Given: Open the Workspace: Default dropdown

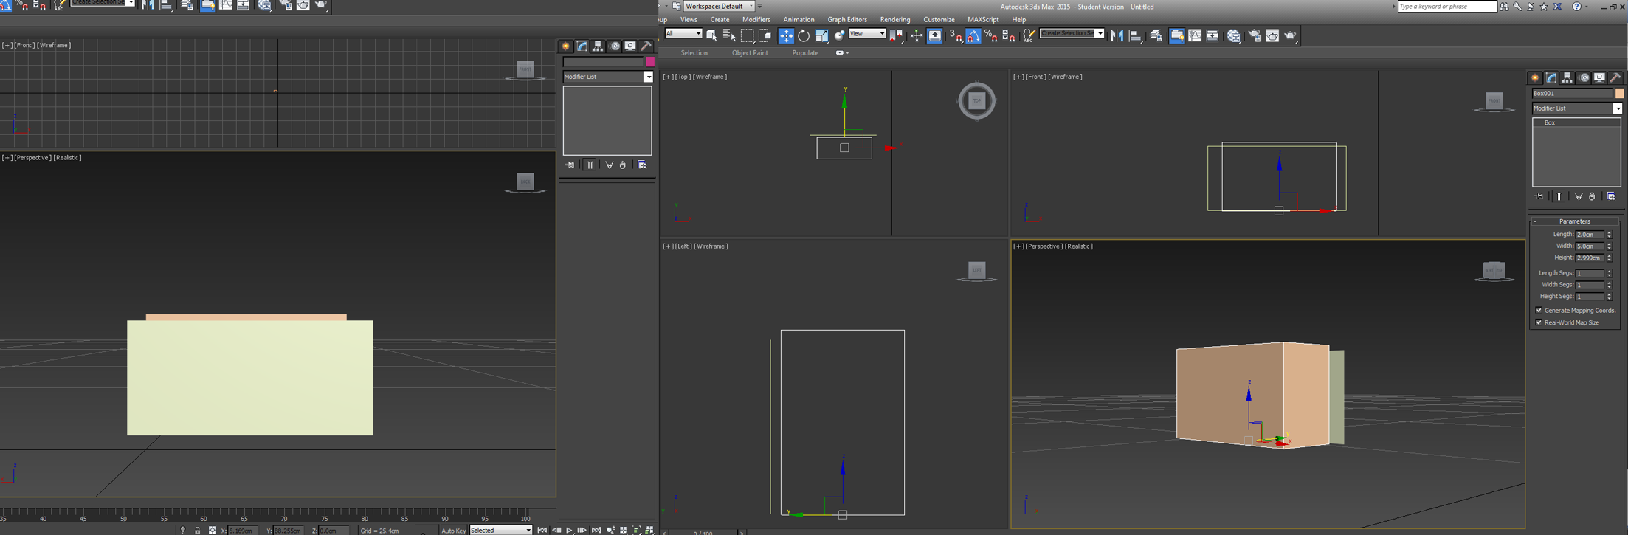Looking at the screenshot, I should (719, 7).
